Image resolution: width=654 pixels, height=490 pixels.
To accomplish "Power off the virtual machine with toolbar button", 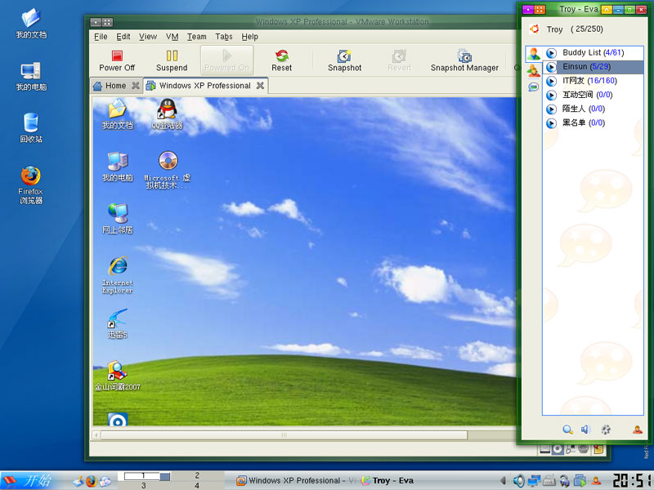I will tap(117, 60).
